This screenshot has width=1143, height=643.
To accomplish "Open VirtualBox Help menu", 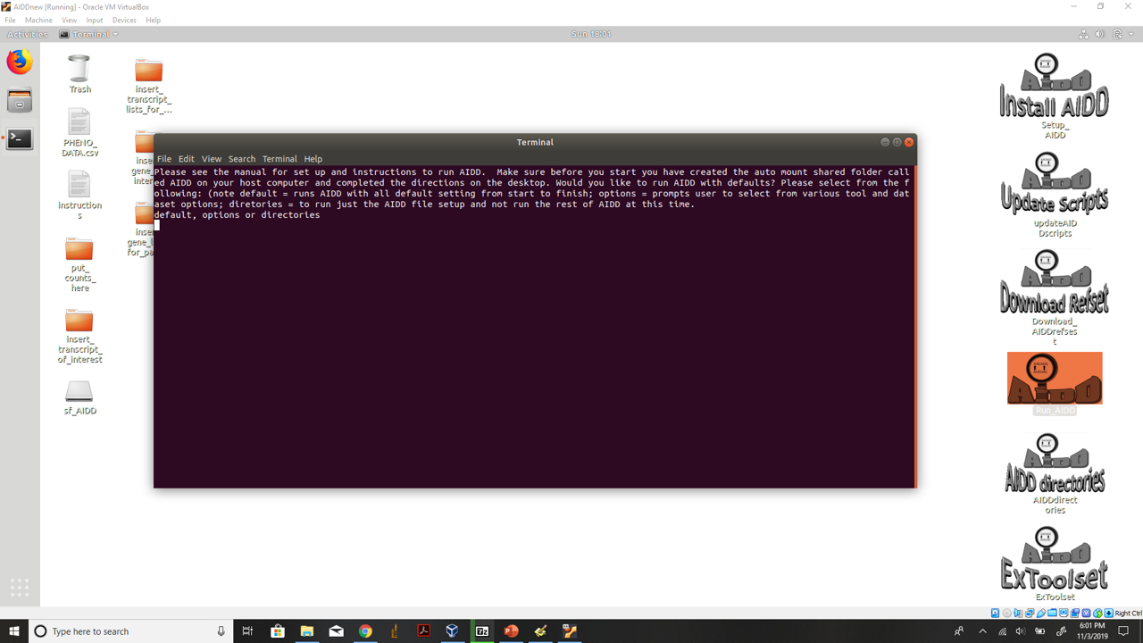I will tap(154, 20).
